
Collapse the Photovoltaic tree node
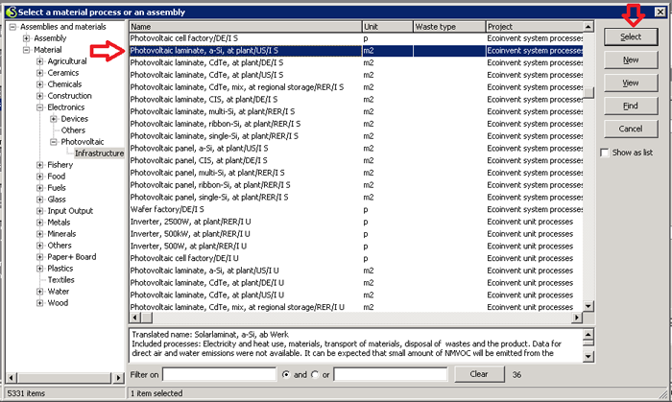point(54,142)
